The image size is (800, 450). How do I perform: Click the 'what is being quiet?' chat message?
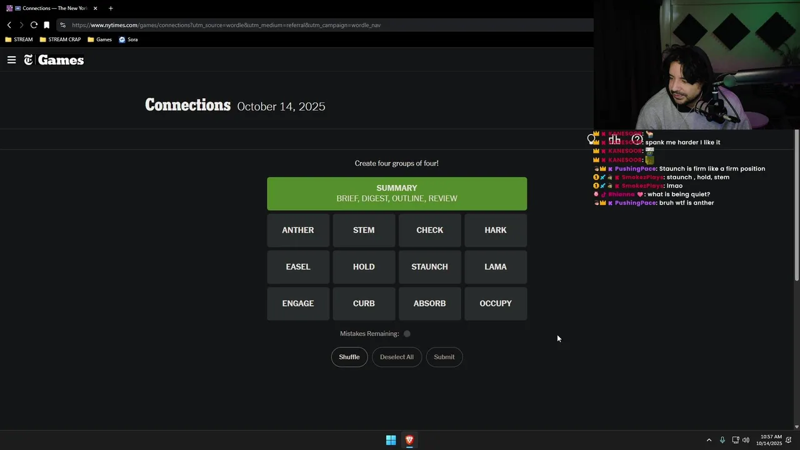[x=679, y=194]
